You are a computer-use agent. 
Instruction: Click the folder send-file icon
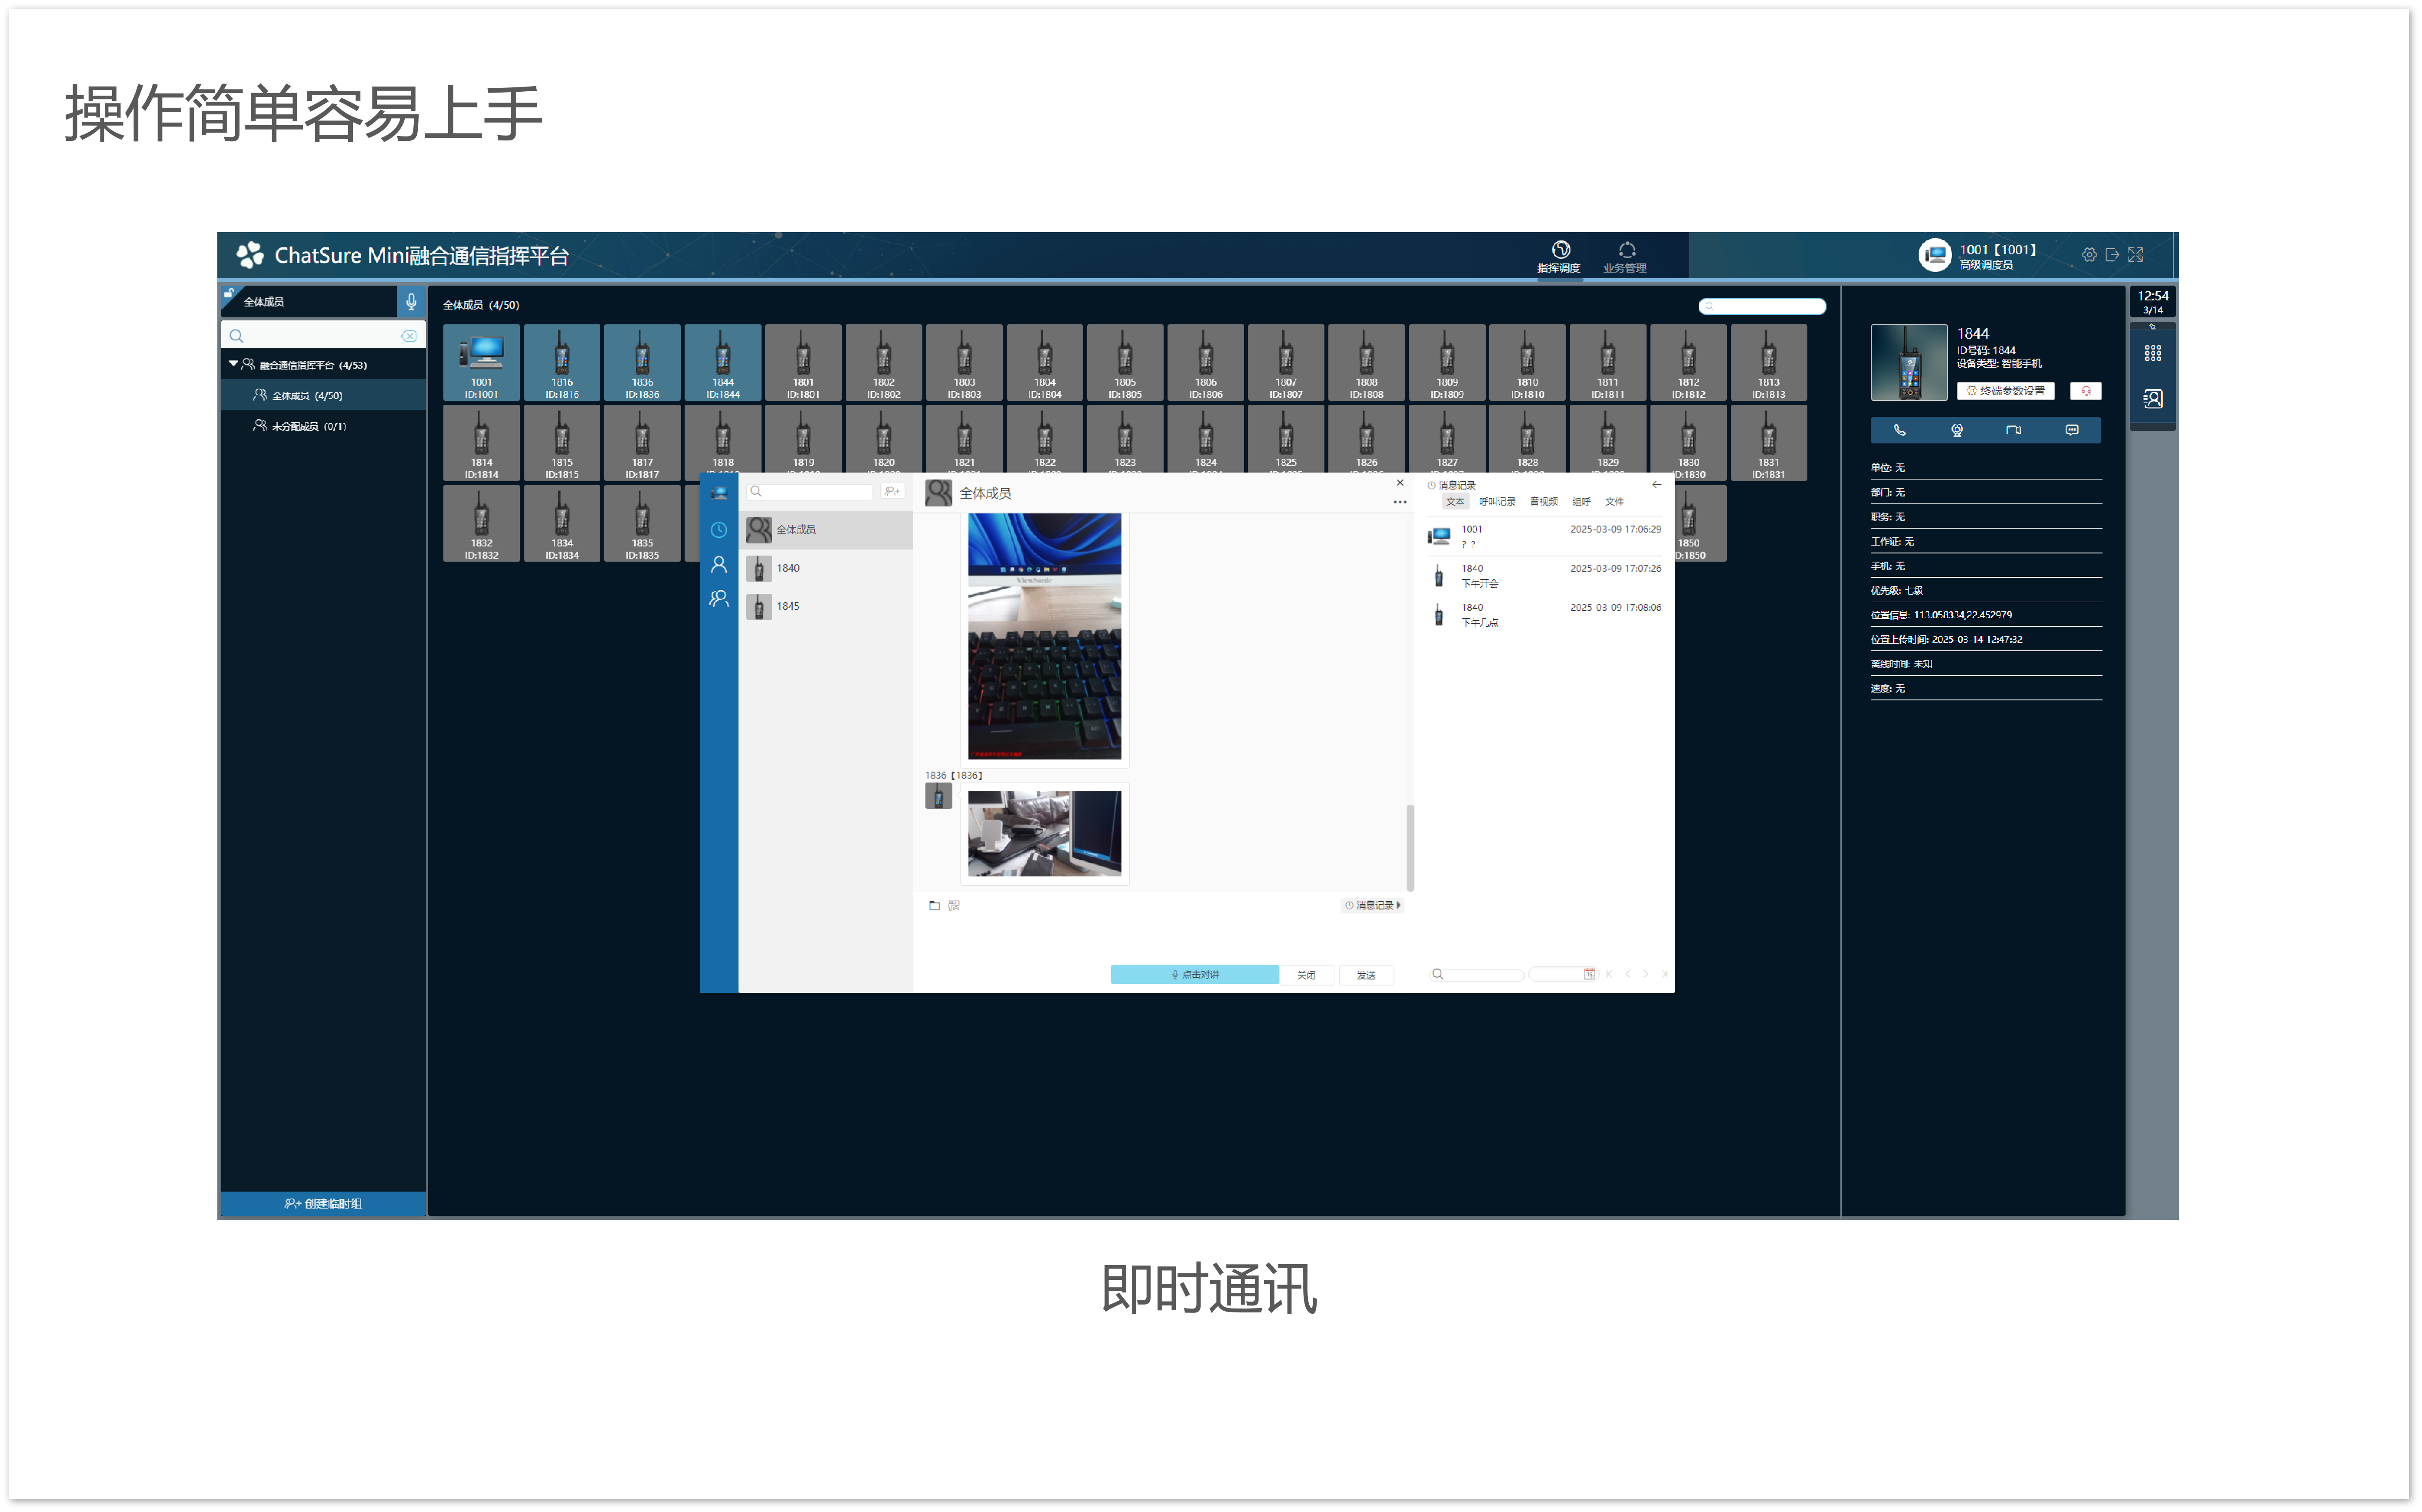point(935,907)
